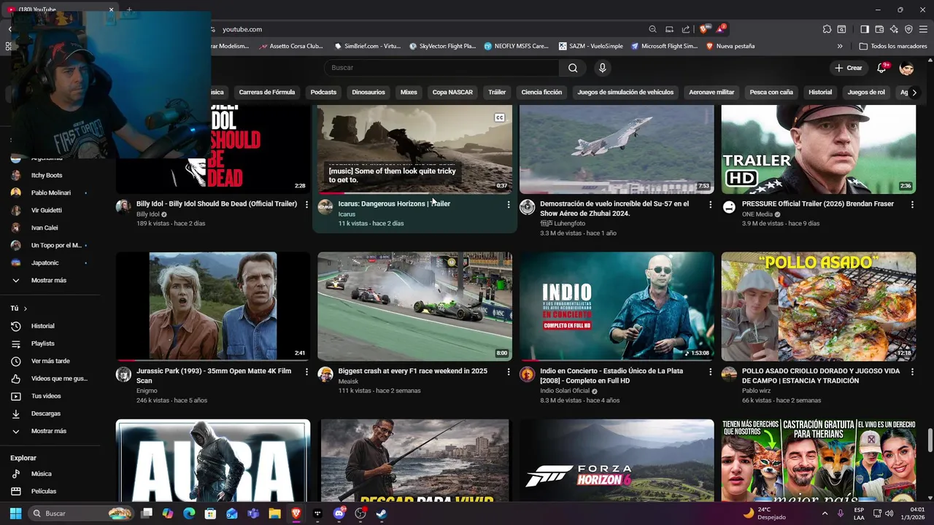Open Discord from the taskbar
934x525 pixels.
click(x=339, y=513)
